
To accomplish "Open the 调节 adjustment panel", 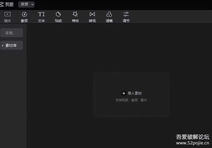I will coord(126,17).
